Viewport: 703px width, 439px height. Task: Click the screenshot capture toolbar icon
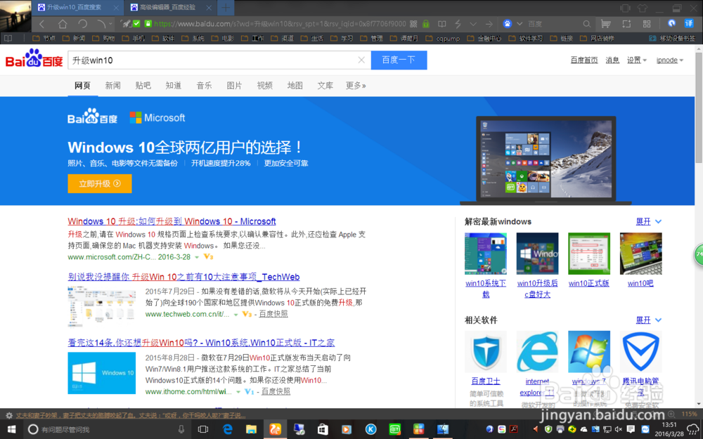pos(626,24)
